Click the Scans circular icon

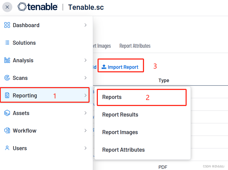click(7, 78)
